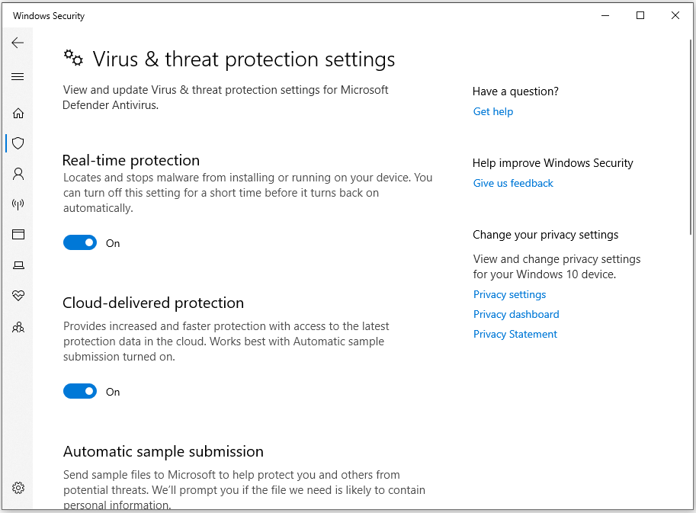View the Privacy Statement
Screen dimensions: 696x513
pyautogui.click(x=515, y=334)
